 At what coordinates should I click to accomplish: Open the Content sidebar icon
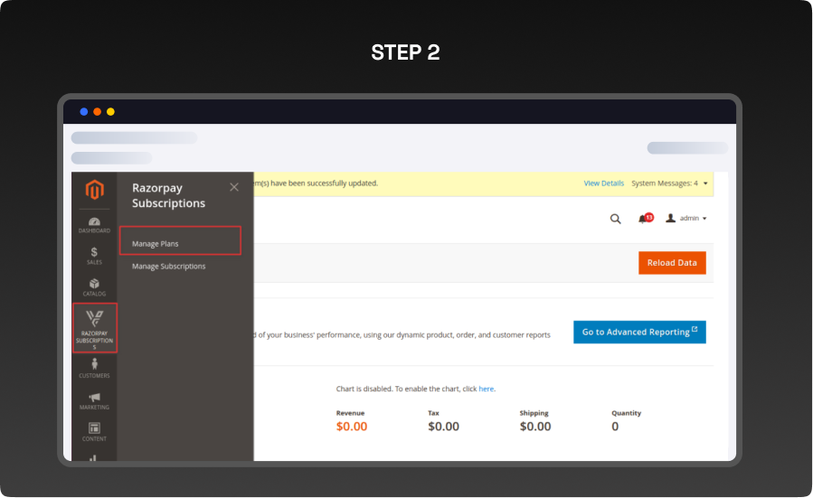(94, 431)
